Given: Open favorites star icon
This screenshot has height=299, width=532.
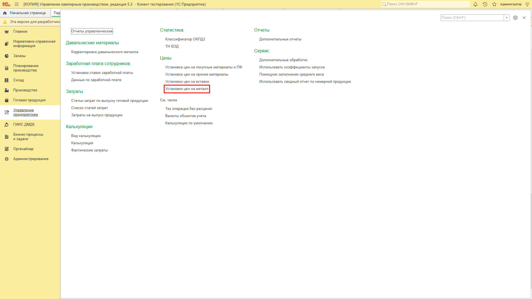Looking at the screenshot, I should (494, 4).
